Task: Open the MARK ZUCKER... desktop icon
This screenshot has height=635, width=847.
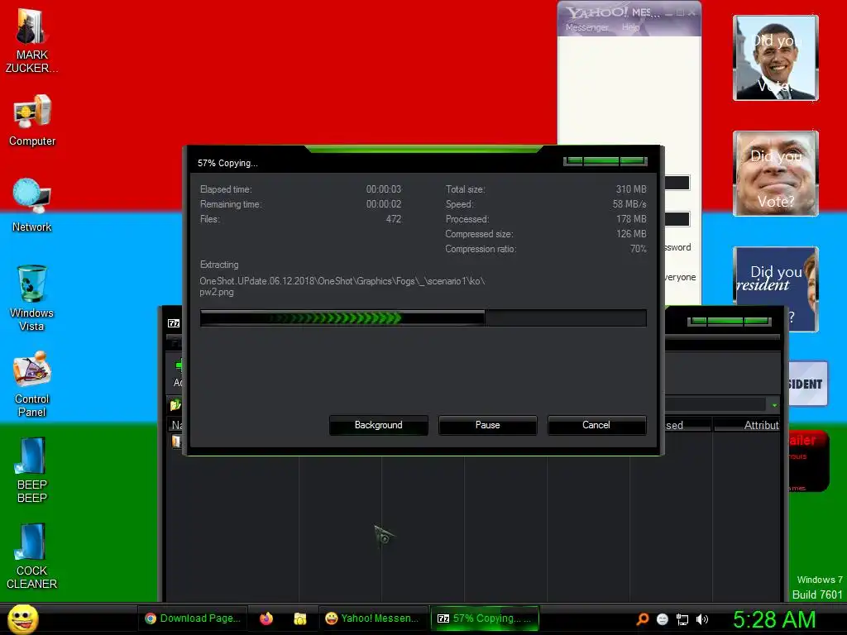Action: click(x=31, y=41)
